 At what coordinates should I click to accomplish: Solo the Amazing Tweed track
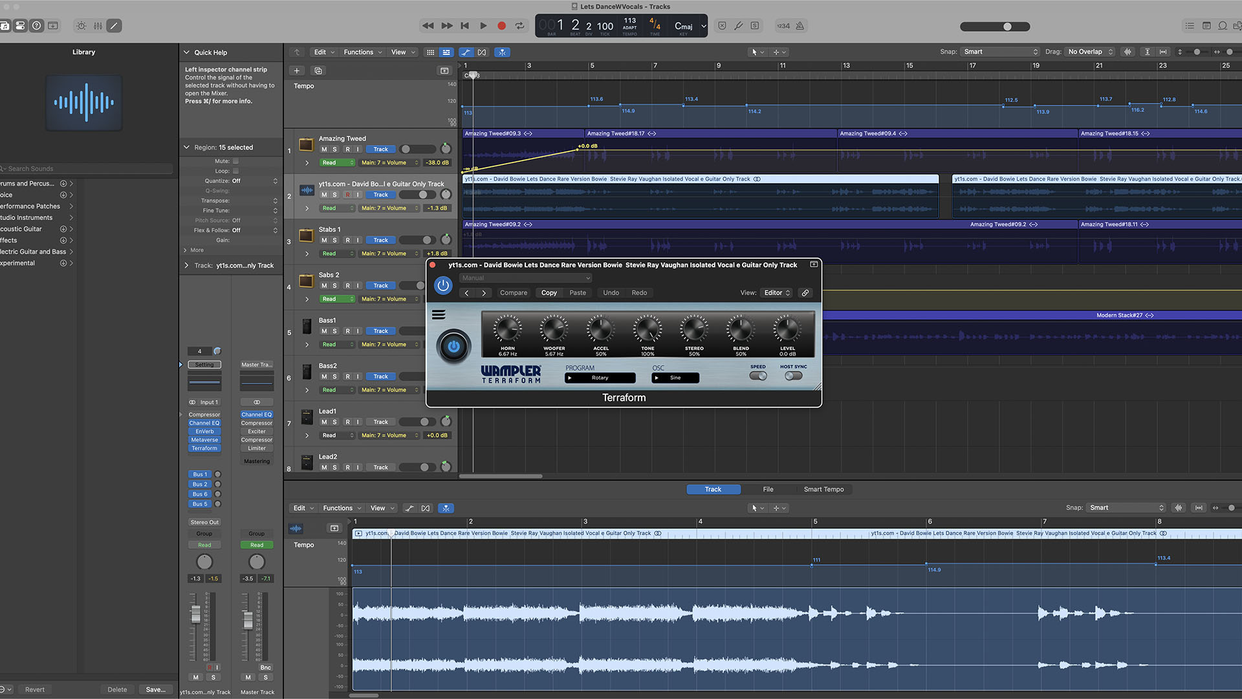pos(334,150)
